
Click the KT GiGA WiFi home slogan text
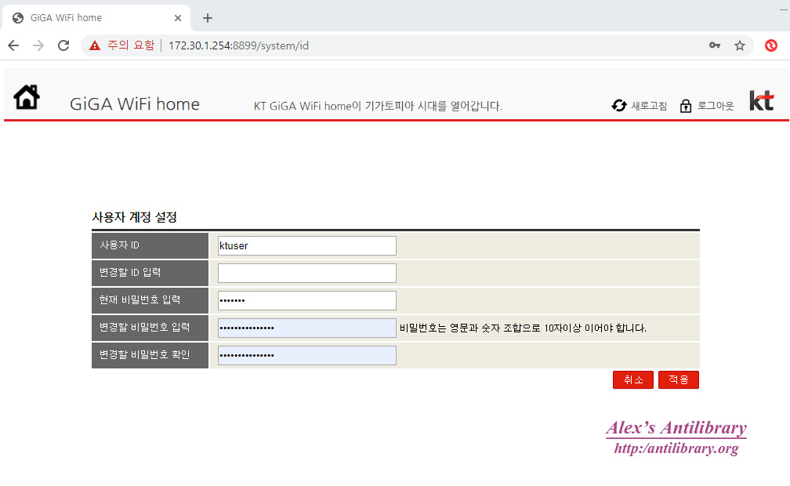(378, 106)
